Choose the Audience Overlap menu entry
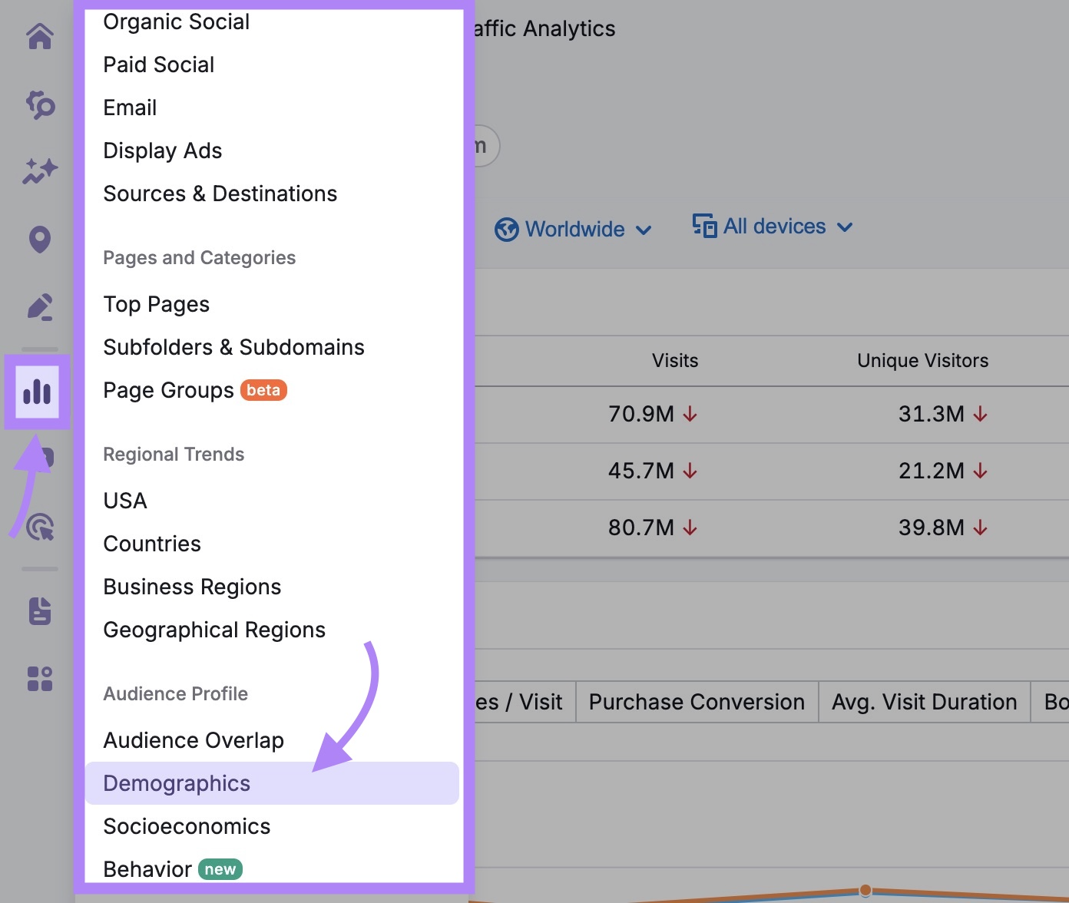Image resolution: width=1069 pixels, height=903 pixels. pos(193,739)
